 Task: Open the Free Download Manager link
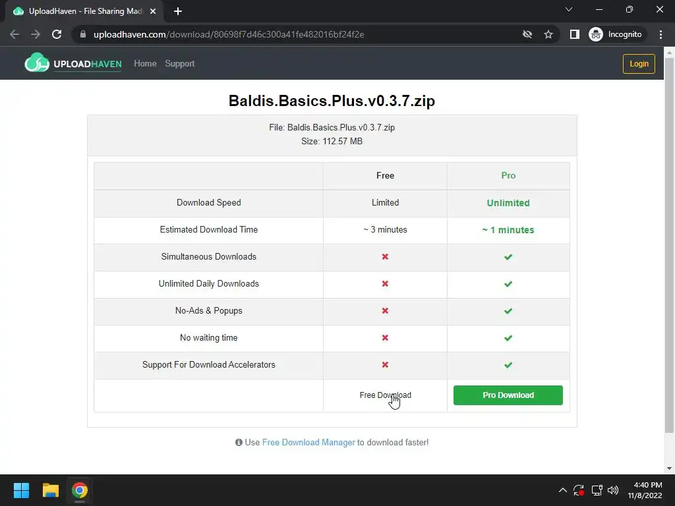point(308,442)
